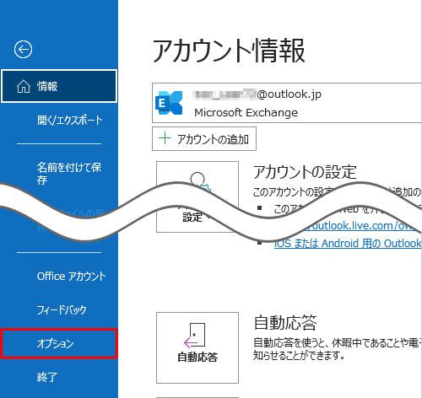This screenshot has width=422, height=398.
Task: Open フィードバック in the sidebar
Action: click(x=62, y=309)
